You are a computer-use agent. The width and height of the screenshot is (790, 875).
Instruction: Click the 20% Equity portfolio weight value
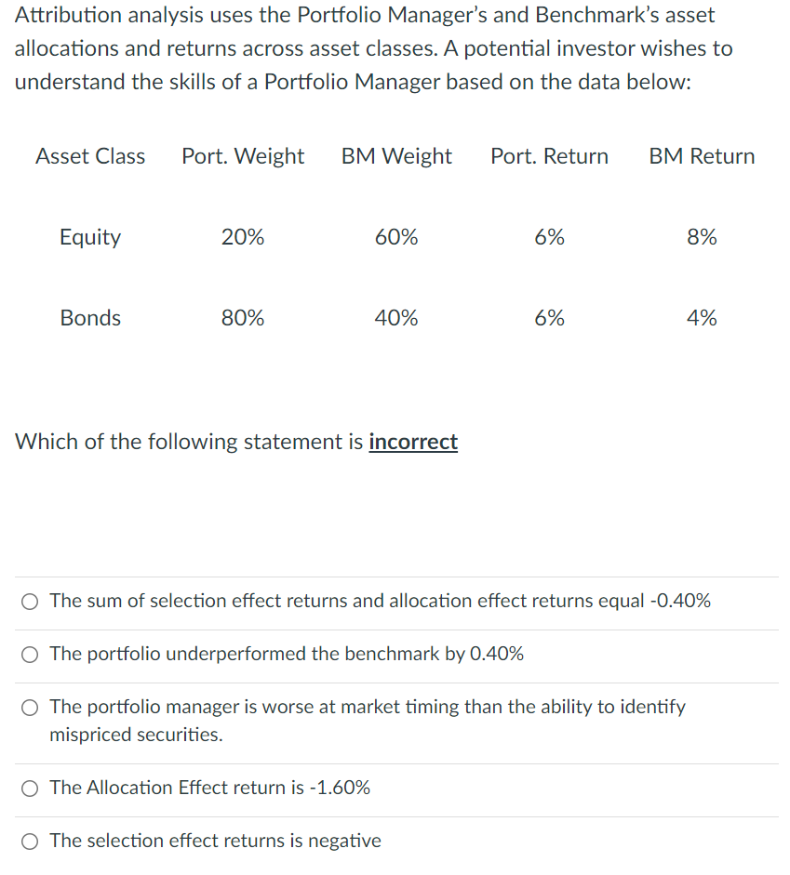243,237
